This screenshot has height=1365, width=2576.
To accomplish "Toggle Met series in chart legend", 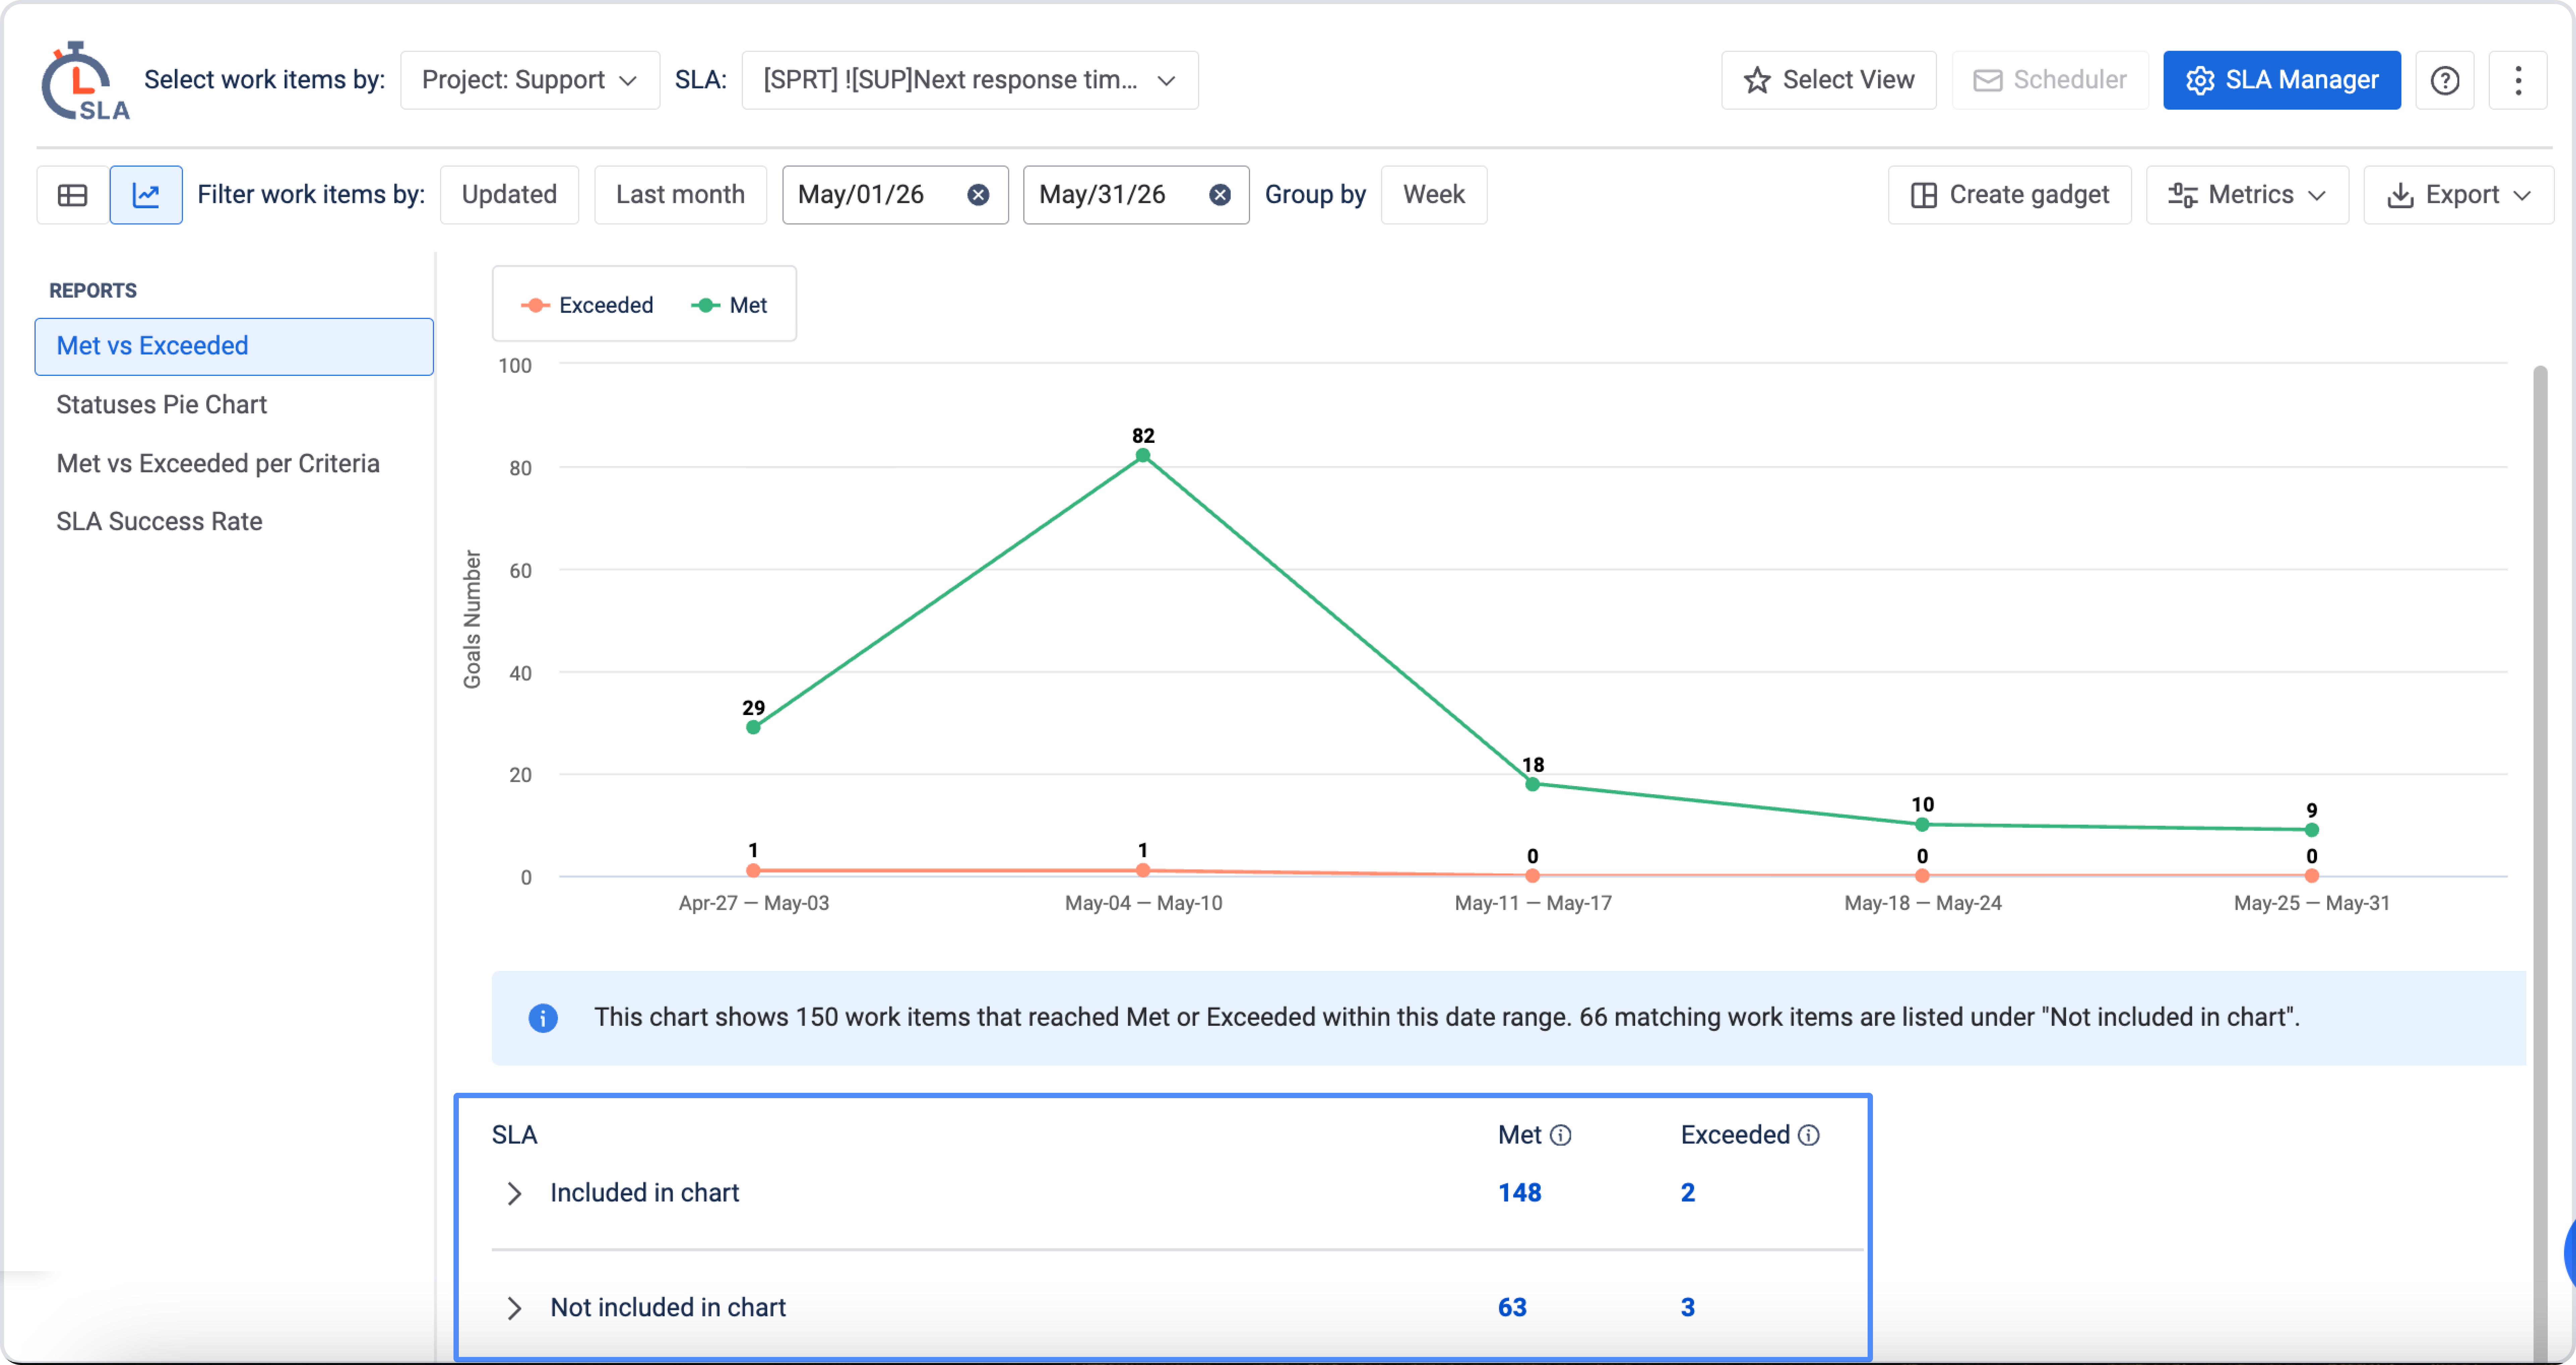I will 729,305.
